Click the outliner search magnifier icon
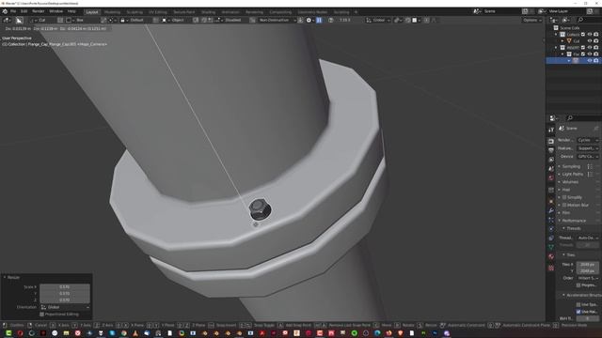The image size is (602, 338). point(580,20)
